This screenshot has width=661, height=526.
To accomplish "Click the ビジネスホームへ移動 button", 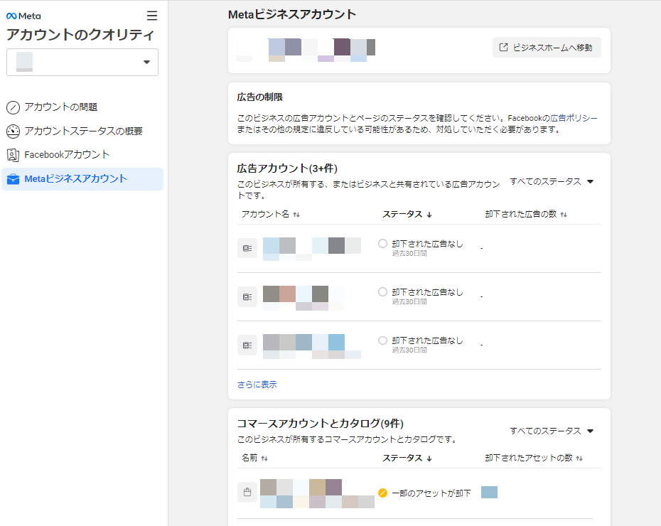I will coord(547,48).
